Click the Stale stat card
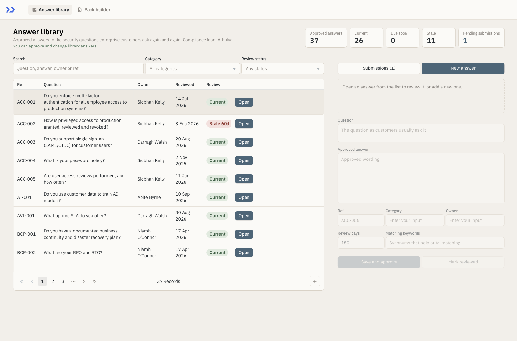 tap(439, 38)
